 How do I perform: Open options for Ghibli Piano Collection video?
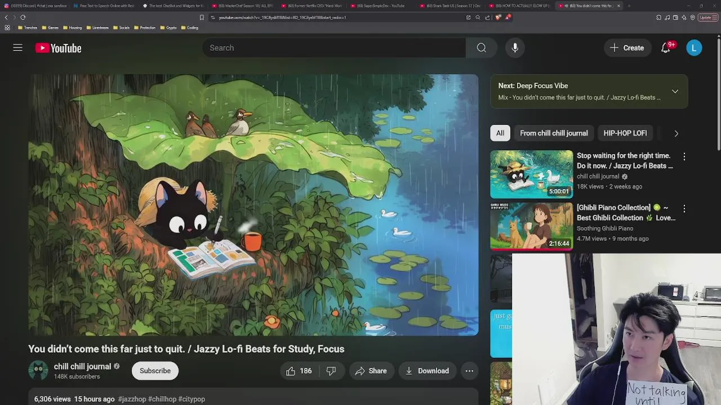684,208
